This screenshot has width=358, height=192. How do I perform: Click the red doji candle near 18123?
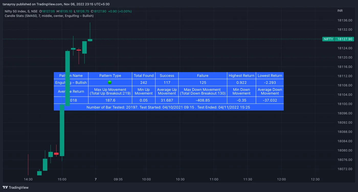click(79, 50)
